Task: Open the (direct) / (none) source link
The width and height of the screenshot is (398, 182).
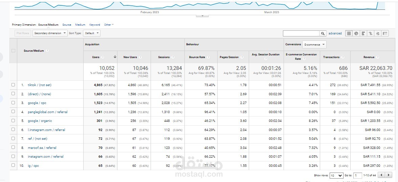Action: 39,94
